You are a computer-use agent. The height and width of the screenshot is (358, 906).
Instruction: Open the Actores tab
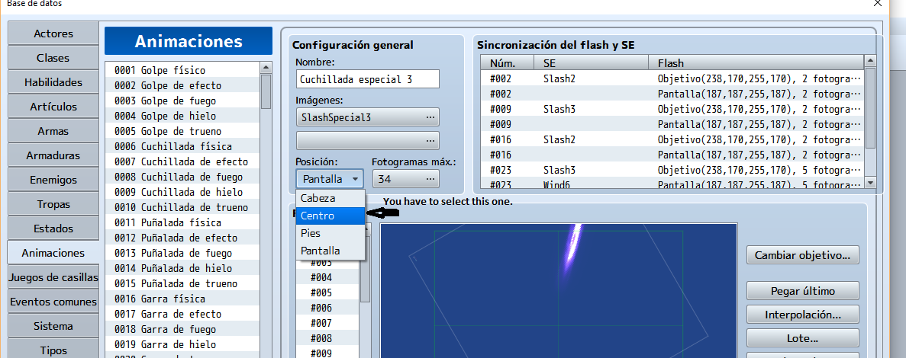click(53, 34)
